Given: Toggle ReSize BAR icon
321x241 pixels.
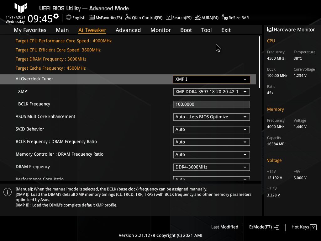Looking at the screenshot, I should tap(224, 18).
